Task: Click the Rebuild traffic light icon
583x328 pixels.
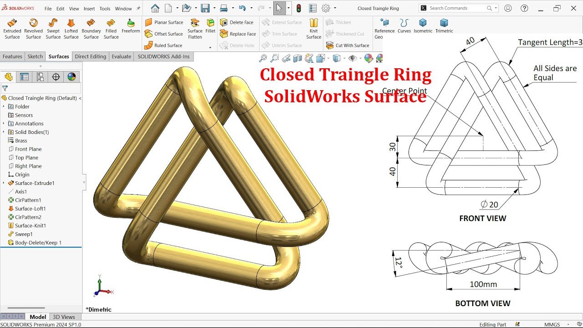Action: click(x=299, y=8)
